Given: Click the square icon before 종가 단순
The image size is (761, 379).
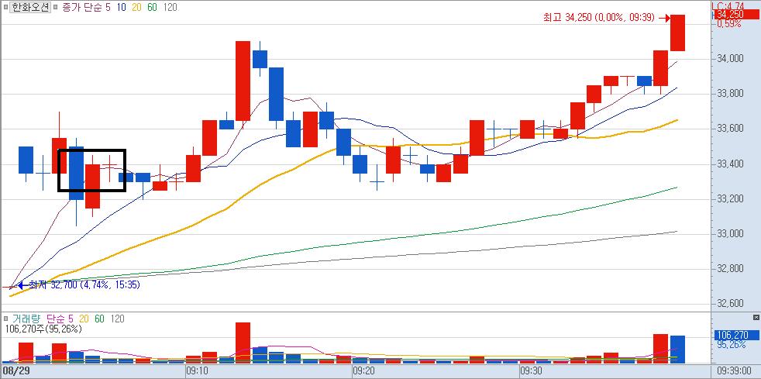Looking at the screenshot, I should 56,8.
